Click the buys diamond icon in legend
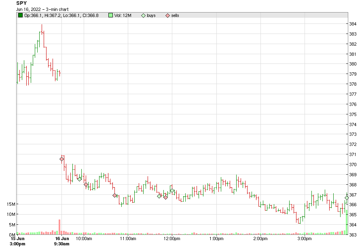Viewport: 364px width, 249px height. point(144,15)
